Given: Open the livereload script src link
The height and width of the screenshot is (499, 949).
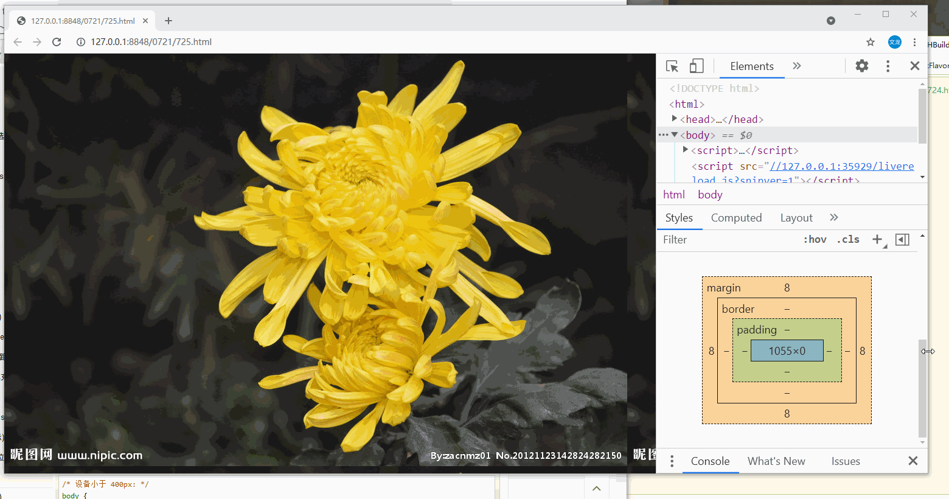Looking at the screenshot, I should (x=842, y=166).
